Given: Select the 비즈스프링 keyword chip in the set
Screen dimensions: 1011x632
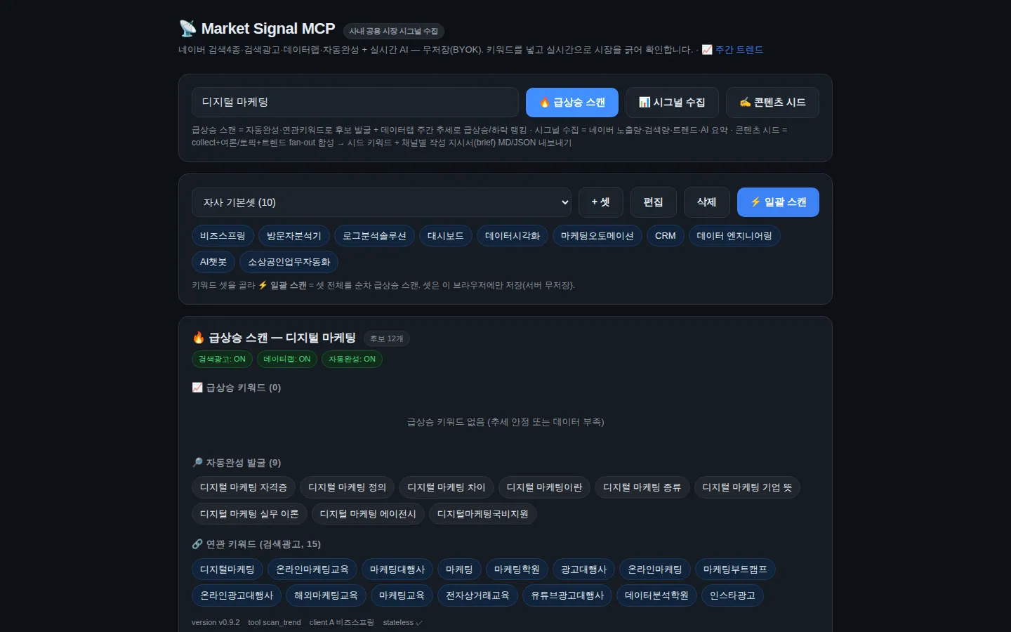Looking at the screenshot, I should [223, 236].
